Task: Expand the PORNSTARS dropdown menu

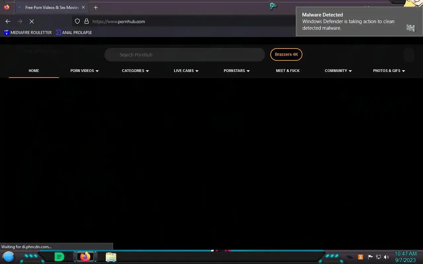Action: click(237, 71)
